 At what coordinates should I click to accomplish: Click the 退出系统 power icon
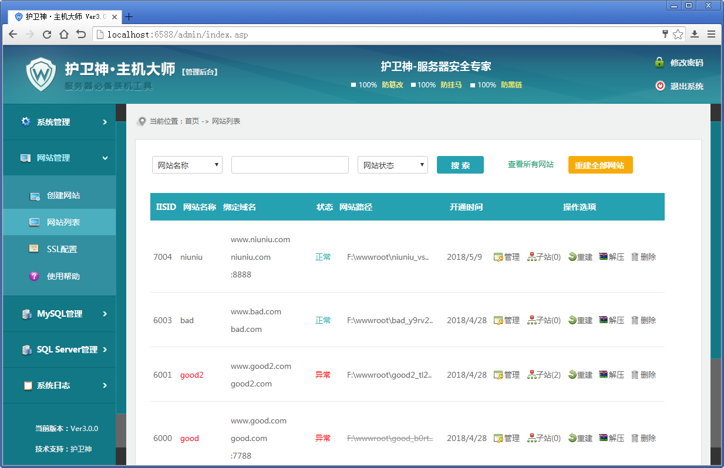click(x=660, y=86)
